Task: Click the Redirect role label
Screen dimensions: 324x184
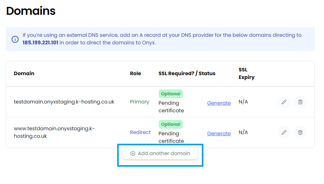Action: coord(140,132)
